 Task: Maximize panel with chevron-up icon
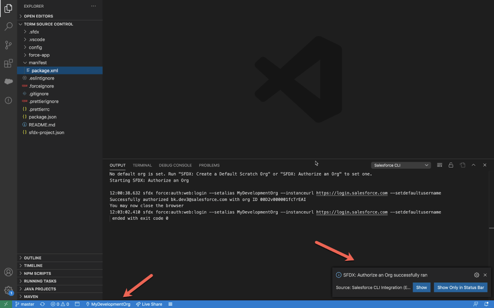coord(473,165)
